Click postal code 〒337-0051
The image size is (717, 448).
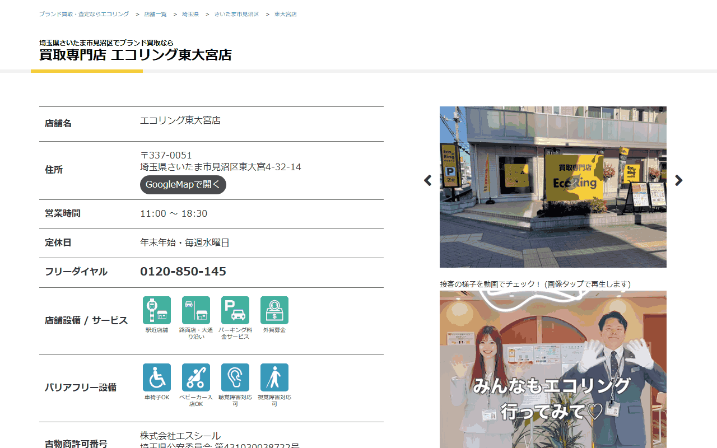pos(166,155)
